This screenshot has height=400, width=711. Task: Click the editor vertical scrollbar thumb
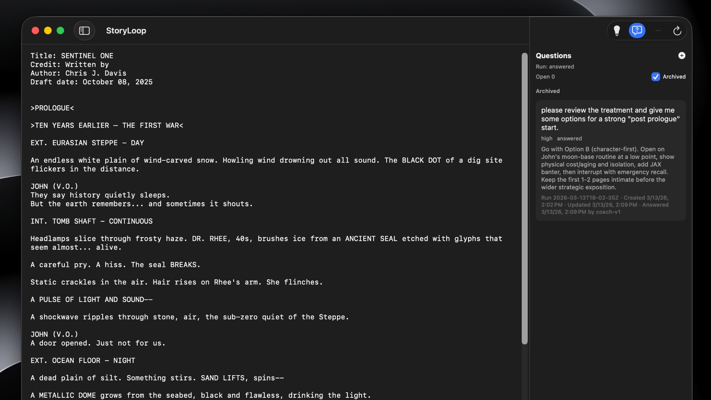(x=524, y=198)
